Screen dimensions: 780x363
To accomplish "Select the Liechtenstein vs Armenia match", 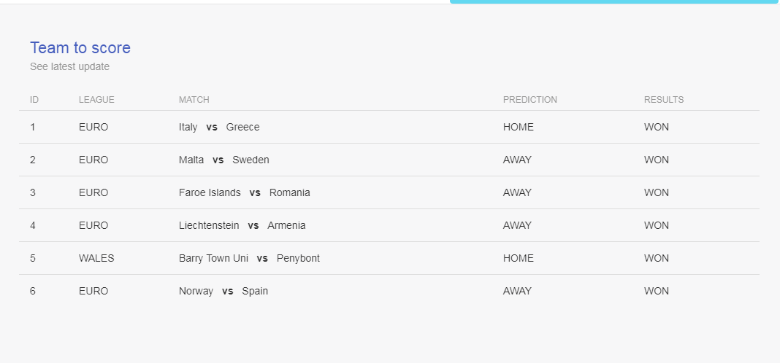I will point(242,225).
